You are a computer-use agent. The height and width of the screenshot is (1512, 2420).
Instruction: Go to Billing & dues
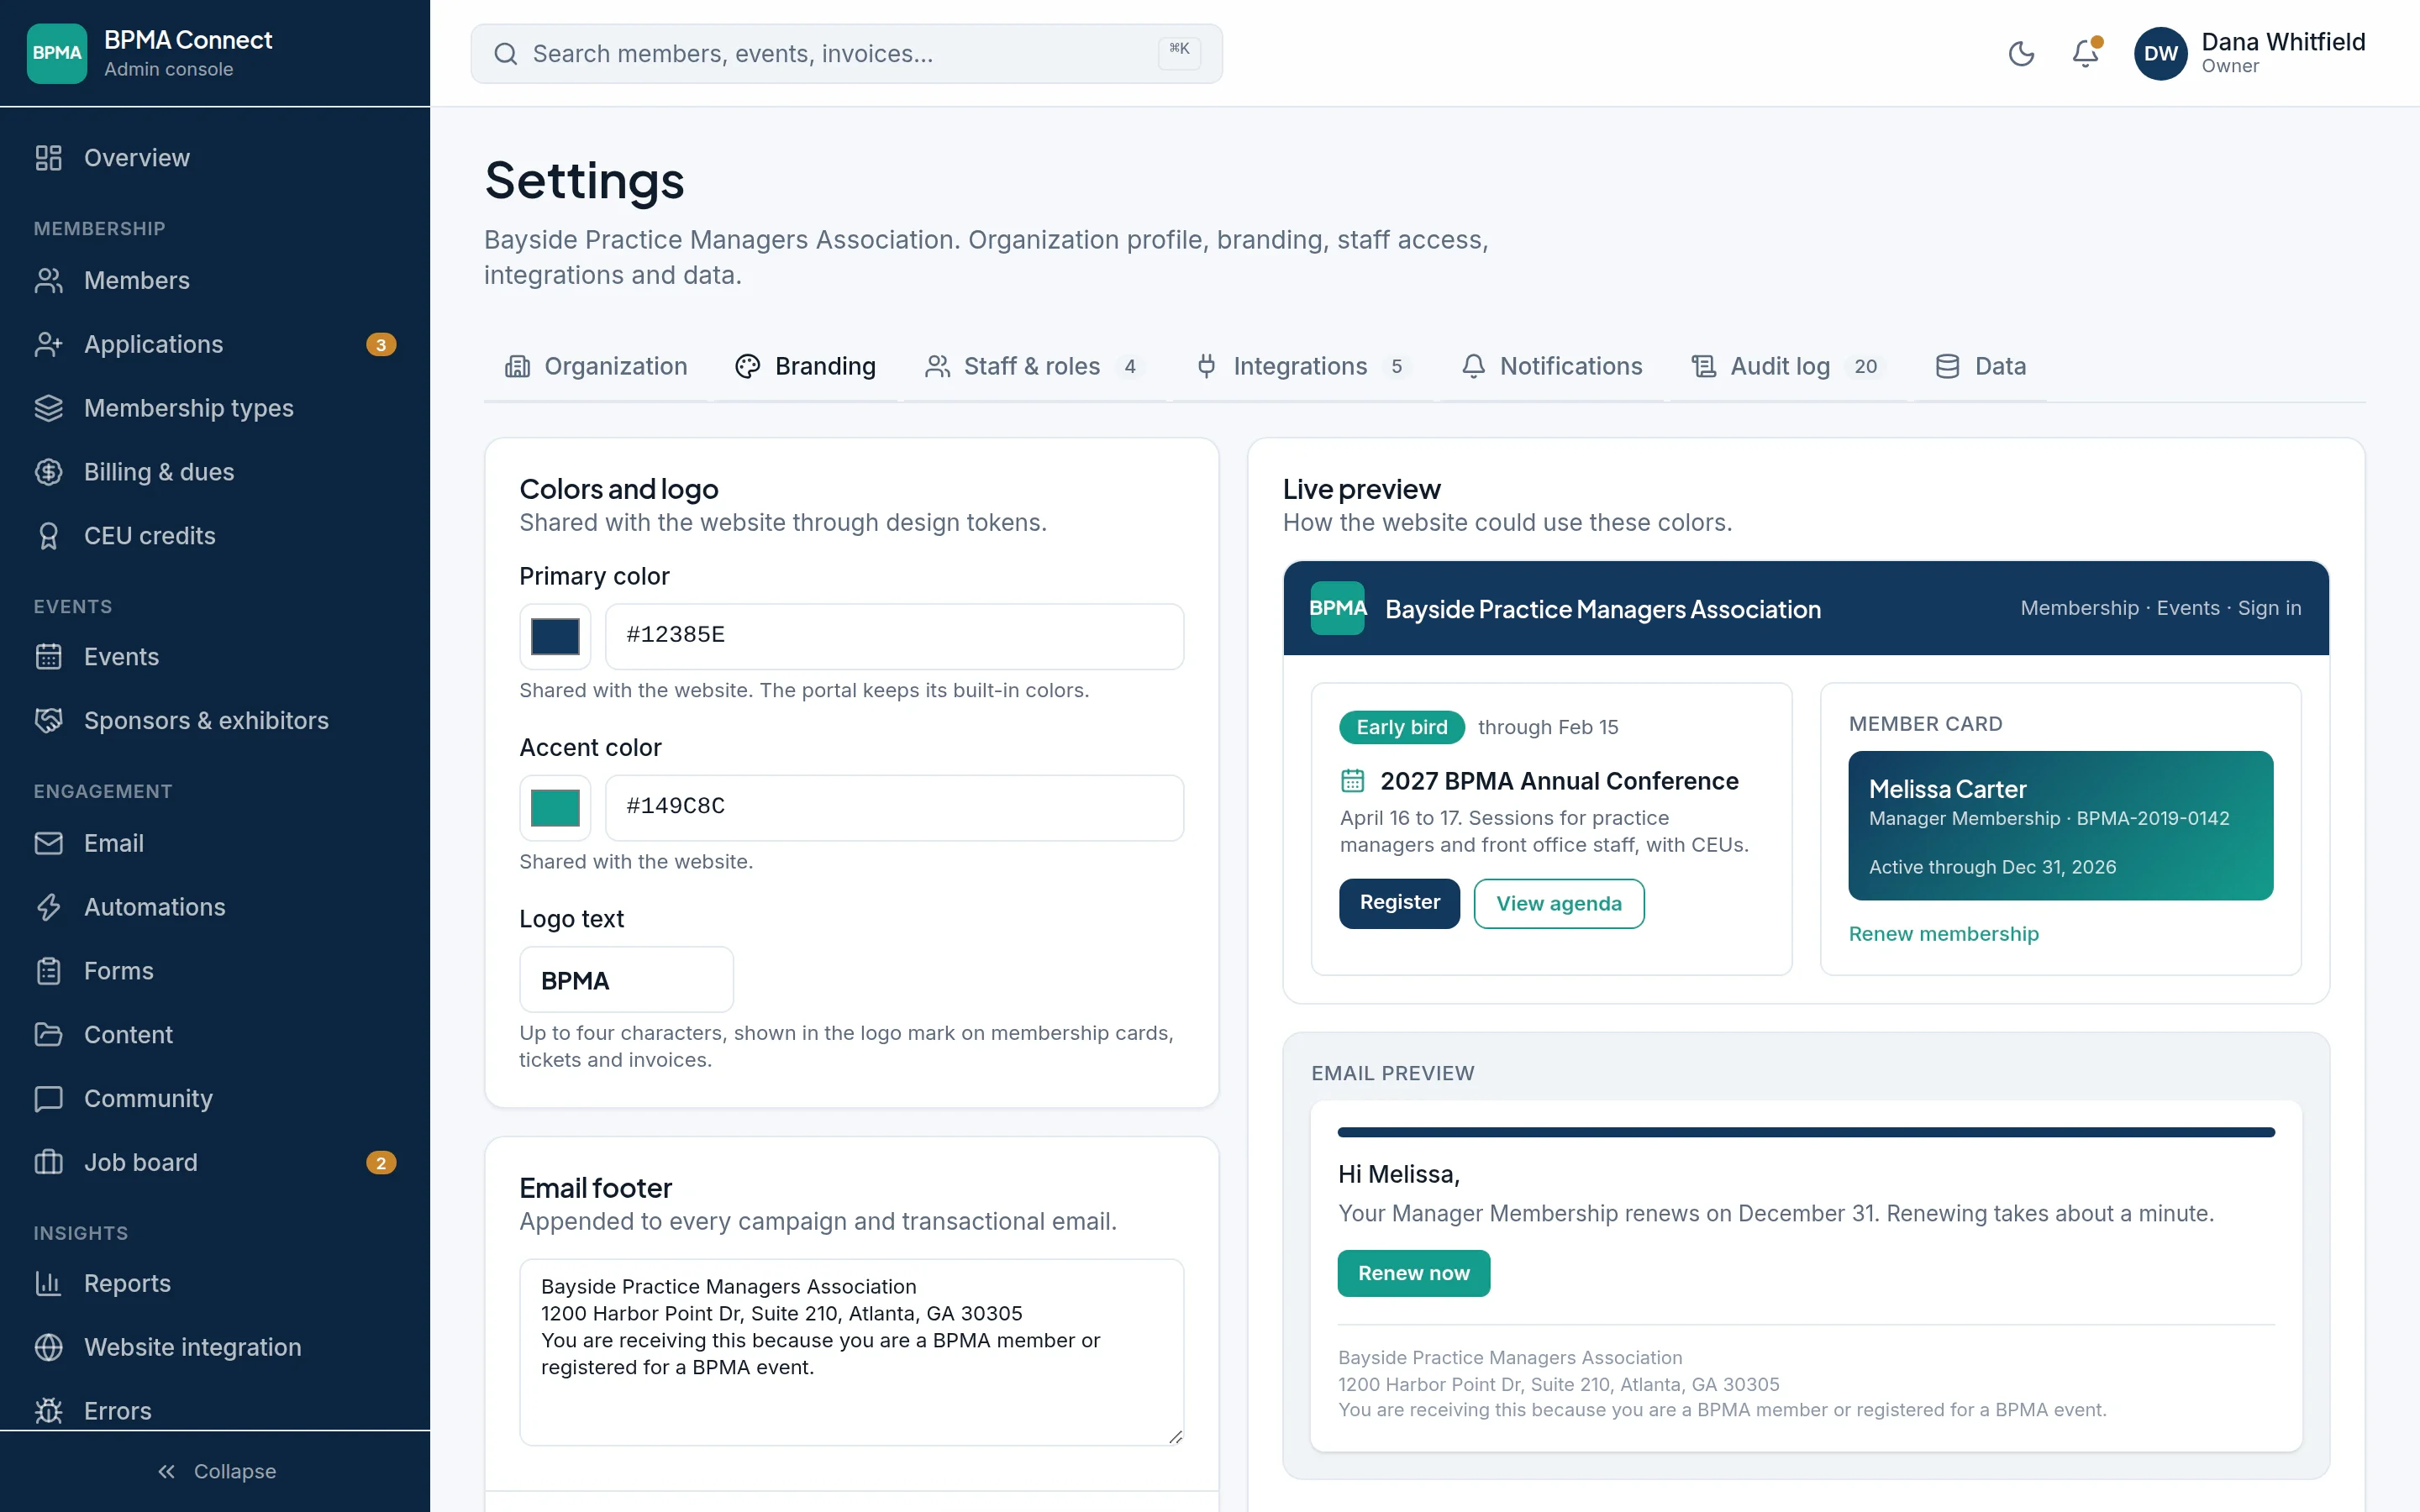215,472
